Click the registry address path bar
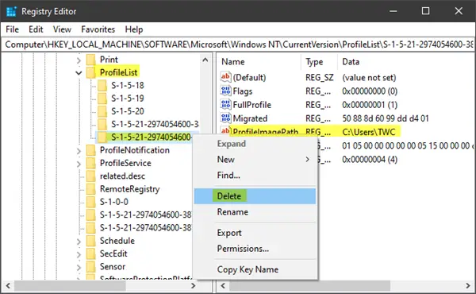476x294 pixels. 238,44
